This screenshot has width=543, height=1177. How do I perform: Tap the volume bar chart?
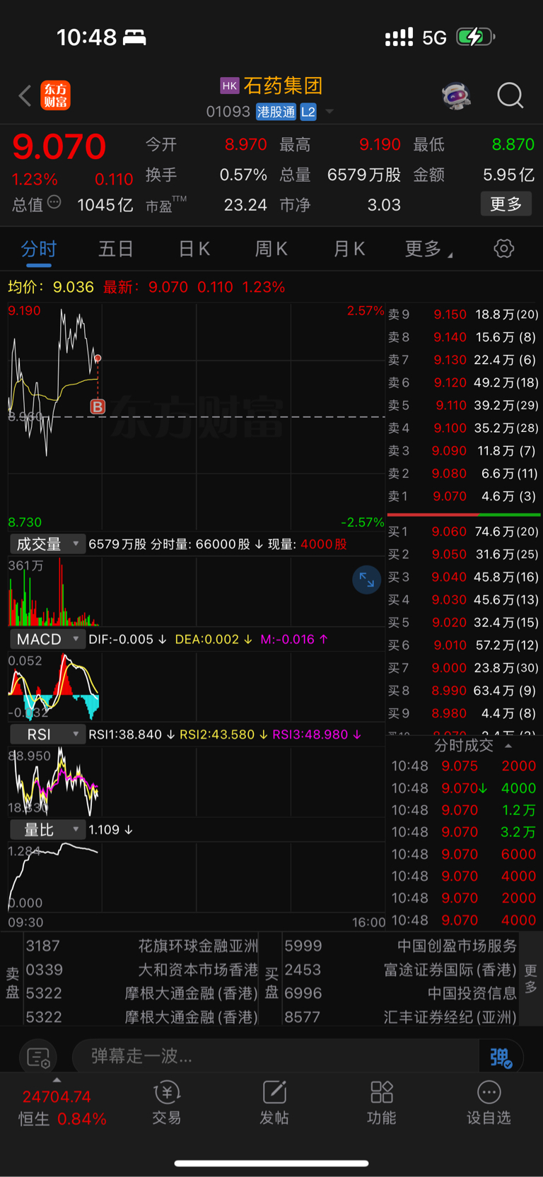point(196,592)
